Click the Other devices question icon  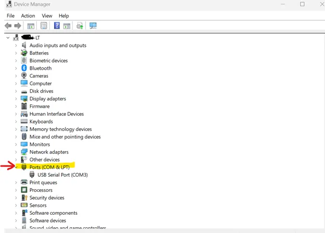[x=24, y=160]
